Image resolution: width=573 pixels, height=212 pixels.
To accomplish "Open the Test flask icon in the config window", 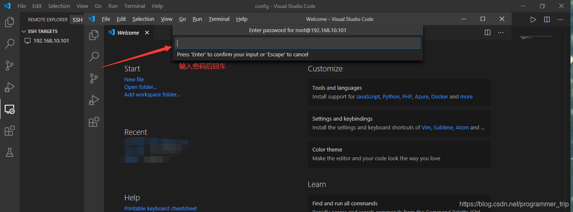I will click(10, 152).
